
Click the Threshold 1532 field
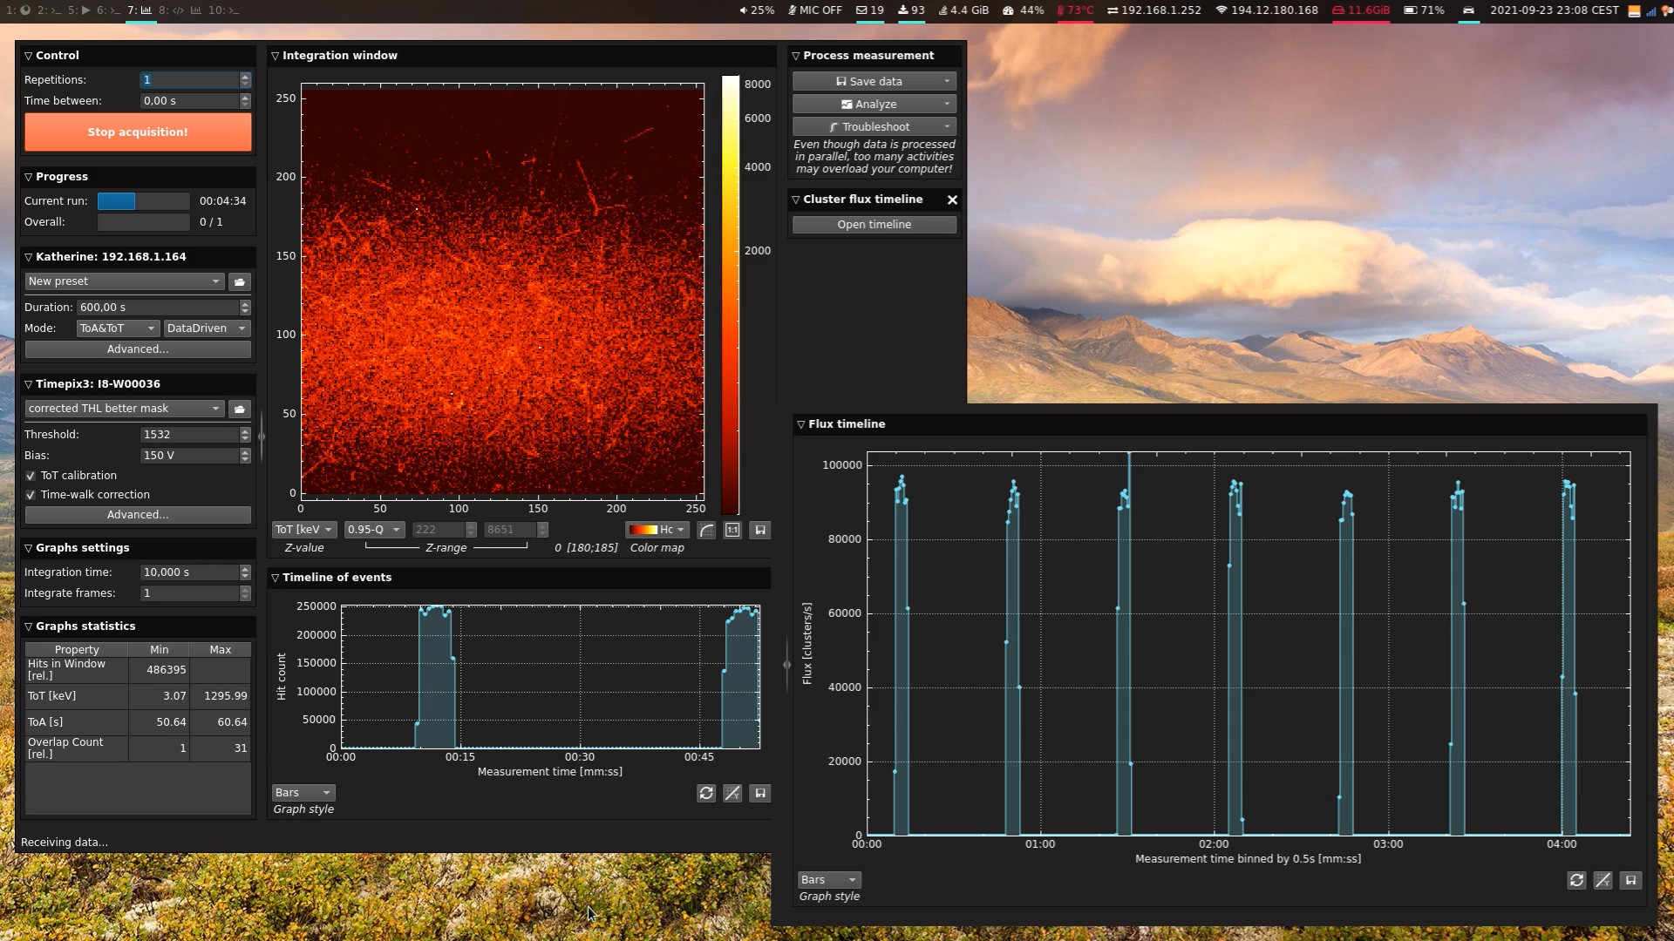pos(189,435)
